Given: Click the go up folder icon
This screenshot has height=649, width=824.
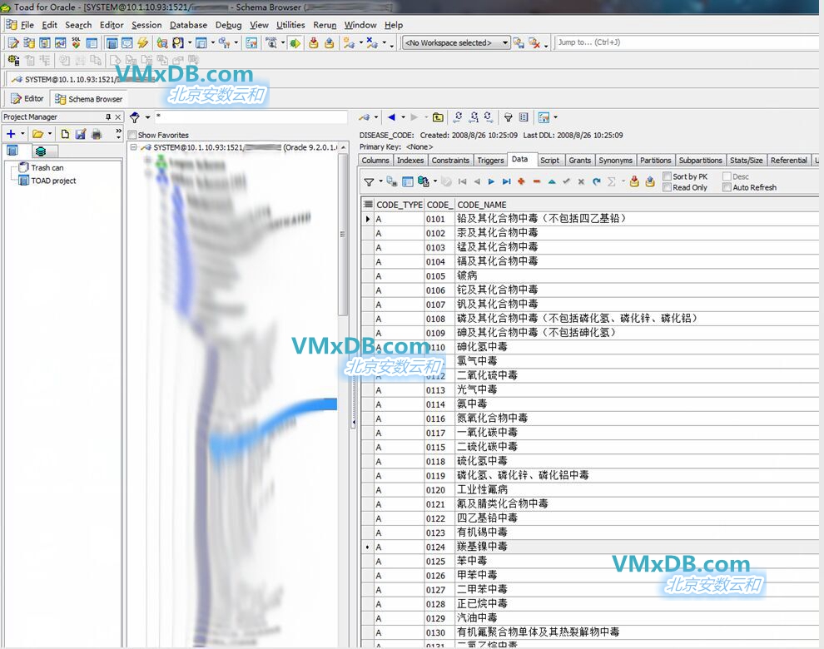Looking at the screenshot, I should click(438, 117).
